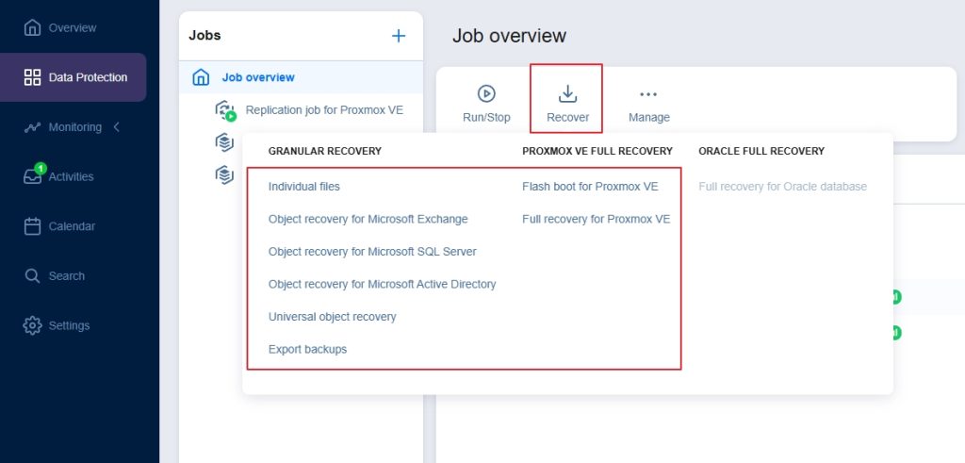Click Full recovery for Proxmox VE

596,219
